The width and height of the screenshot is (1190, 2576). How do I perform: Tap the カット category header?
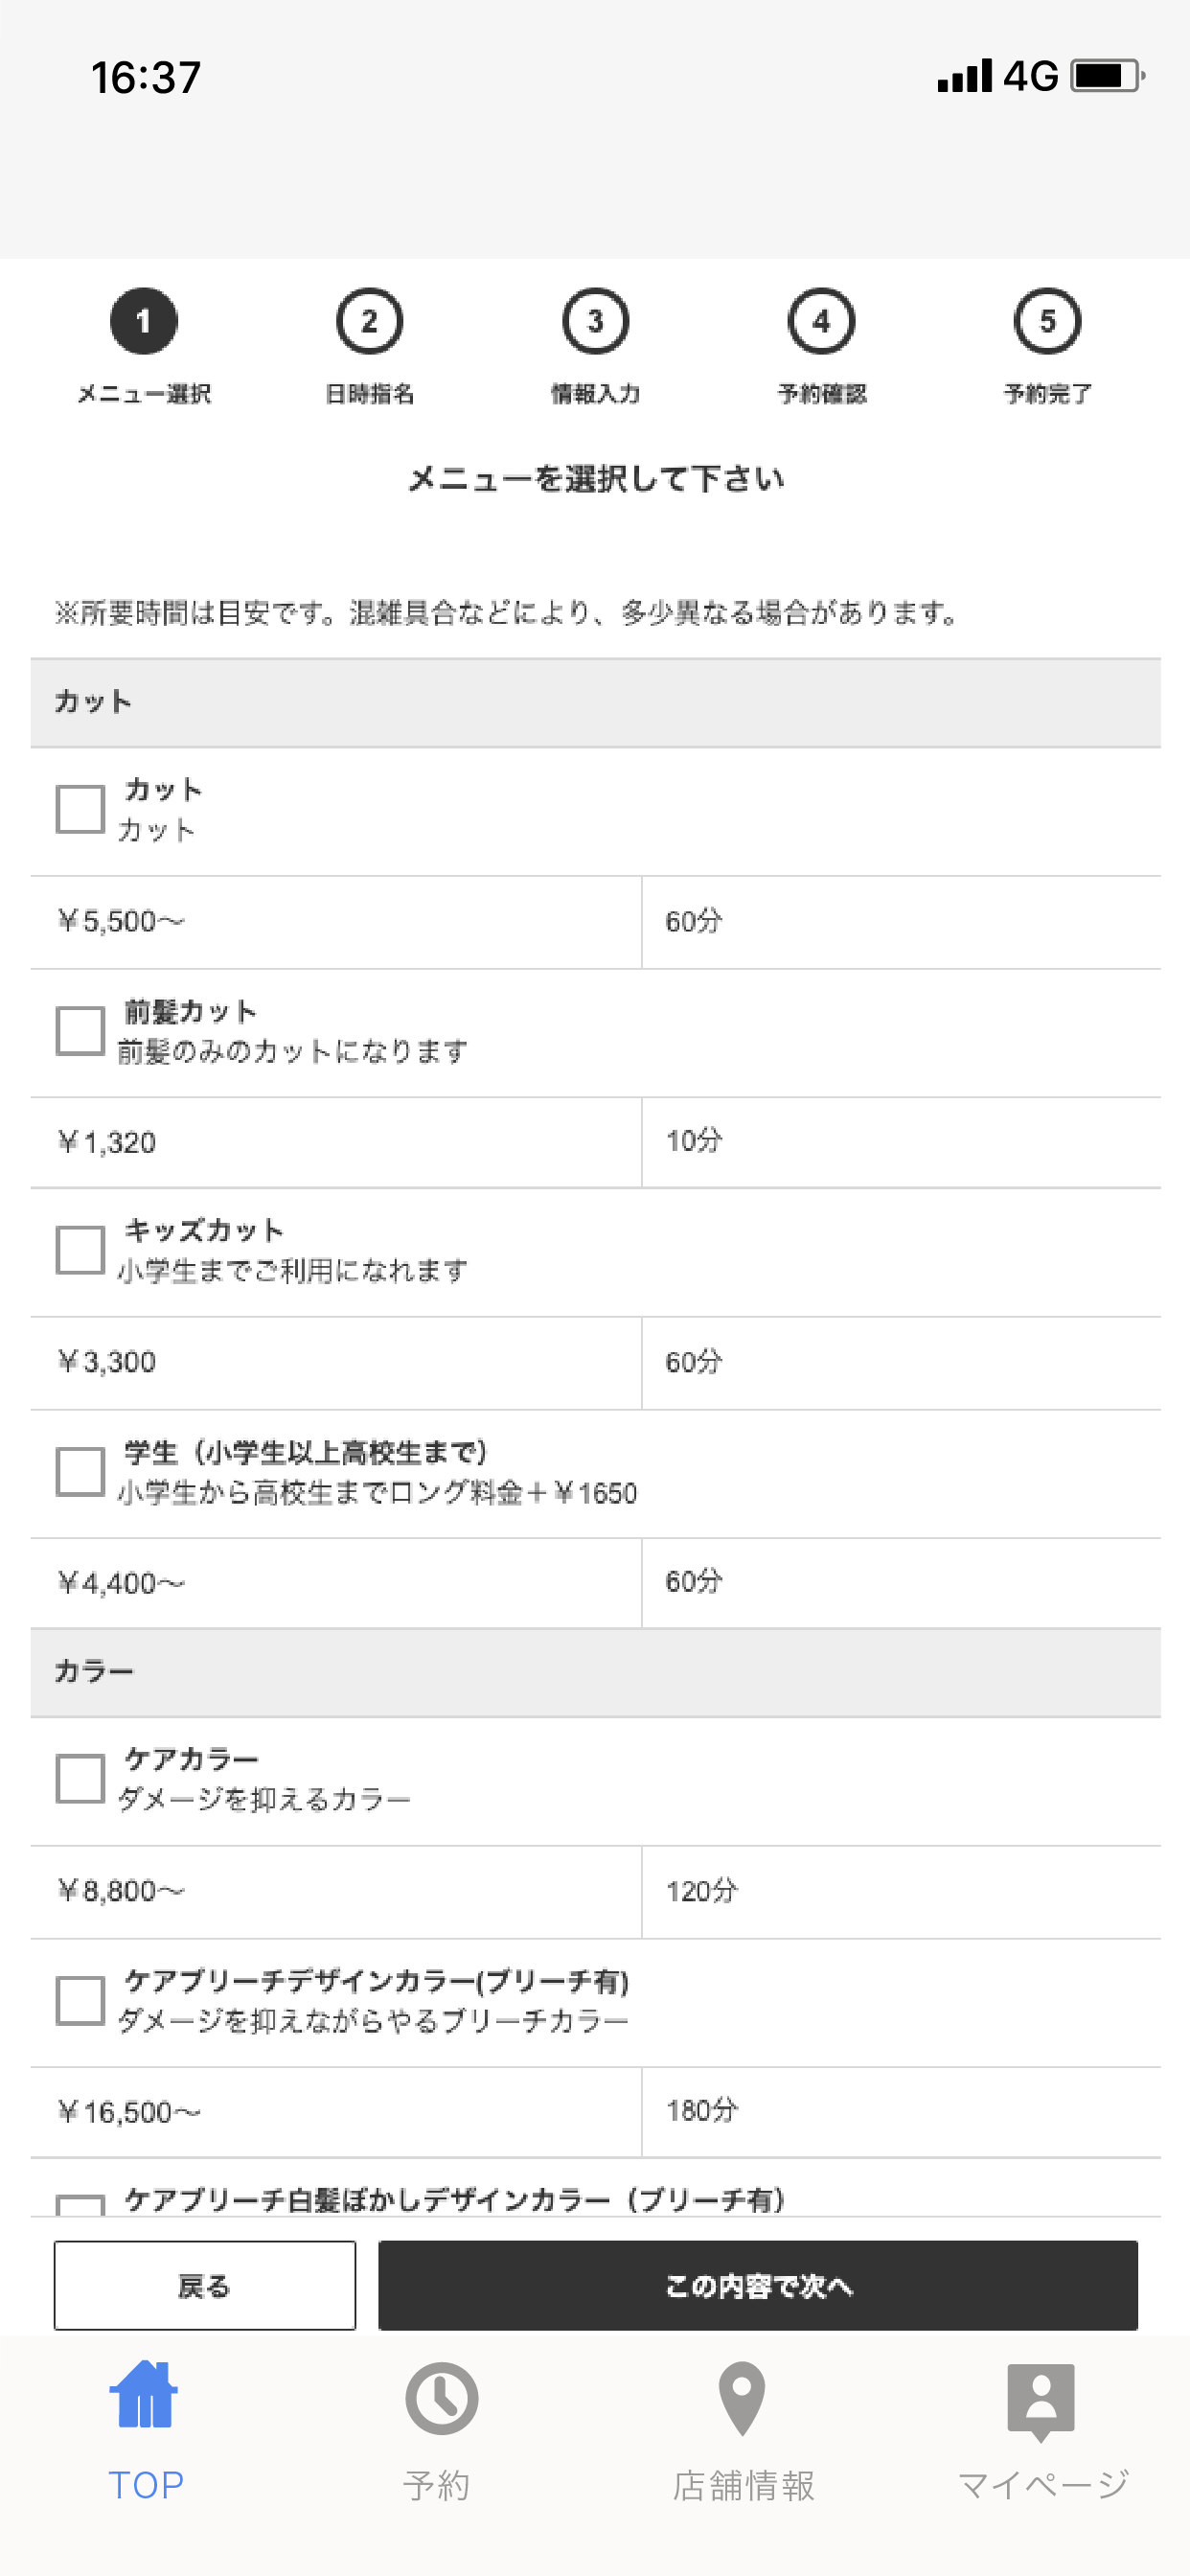[595, 702]
